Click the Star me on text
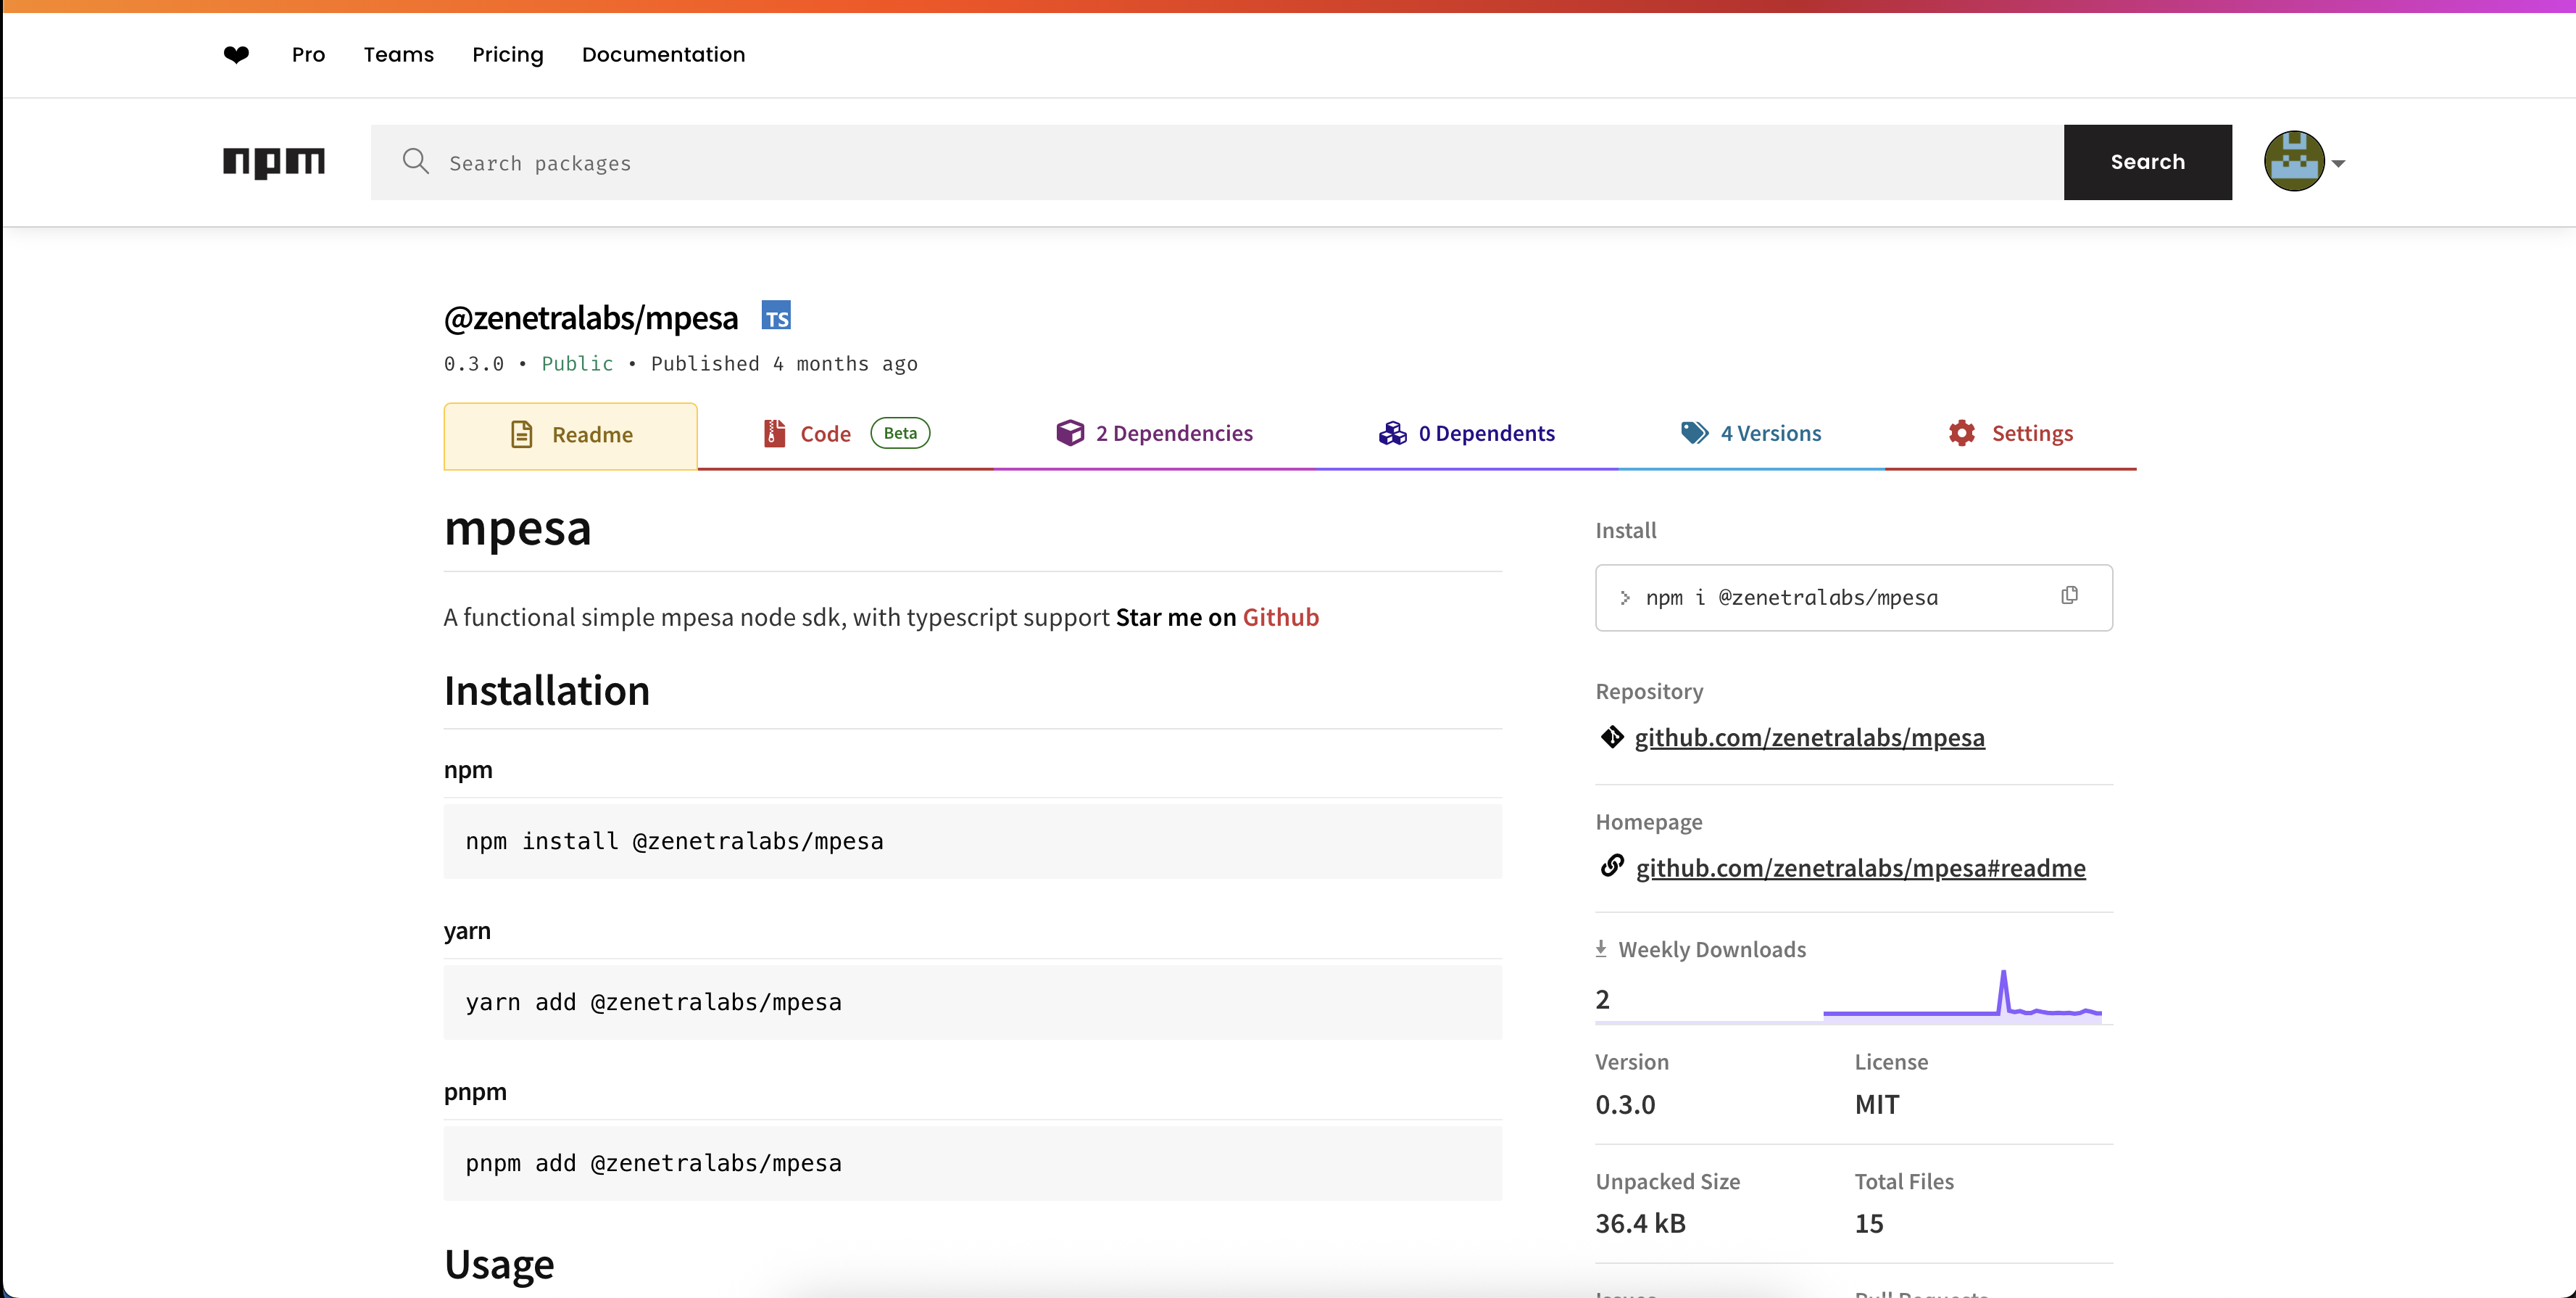The width and height of the screenshot is (2576, 1298). [1176, 618]
